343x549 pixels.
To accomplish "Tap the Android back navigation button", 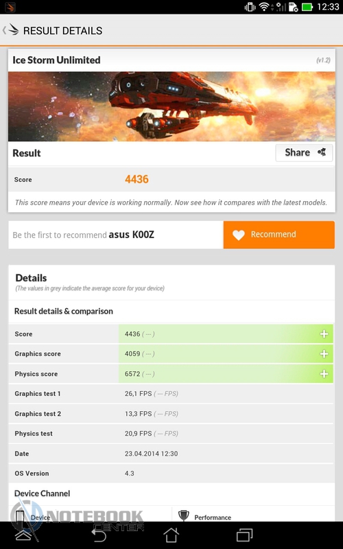I will click(98, 535).
